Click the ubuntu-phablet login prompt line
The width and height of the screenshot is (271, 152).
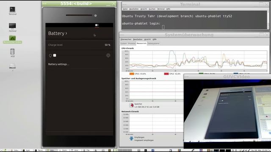click(141, 24)
